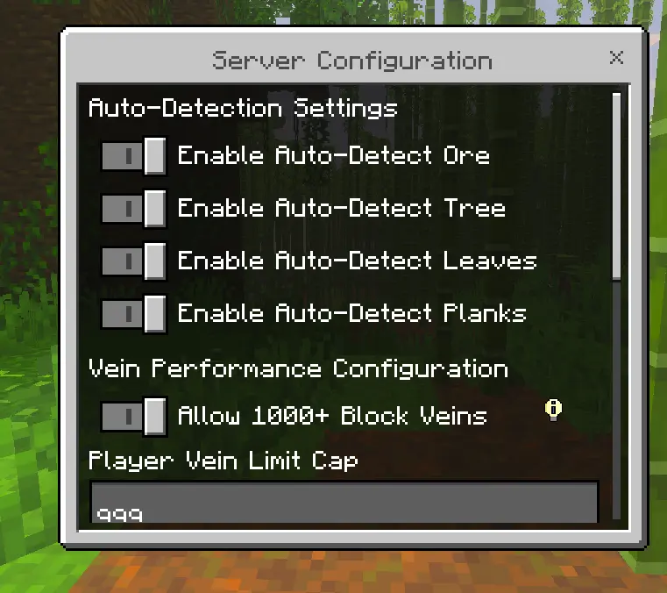Click the vertical scrollbar thumb

click(616, 186)
